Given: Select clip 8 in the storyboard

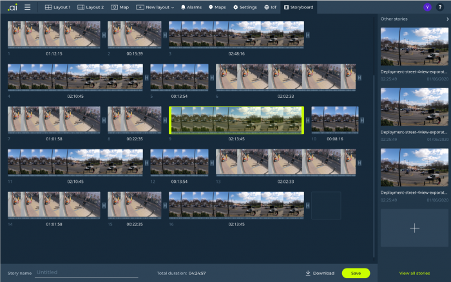Looking at the screenshot, I should [x=135, y=120].
